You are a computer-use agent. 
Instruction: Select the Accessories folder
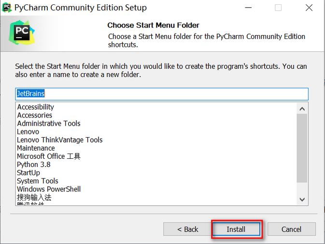(35, 115)
